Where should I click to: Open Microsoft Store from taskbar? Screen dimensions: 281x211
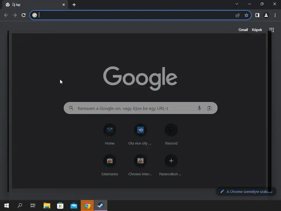pyautogui.click(x=60, y=206)
